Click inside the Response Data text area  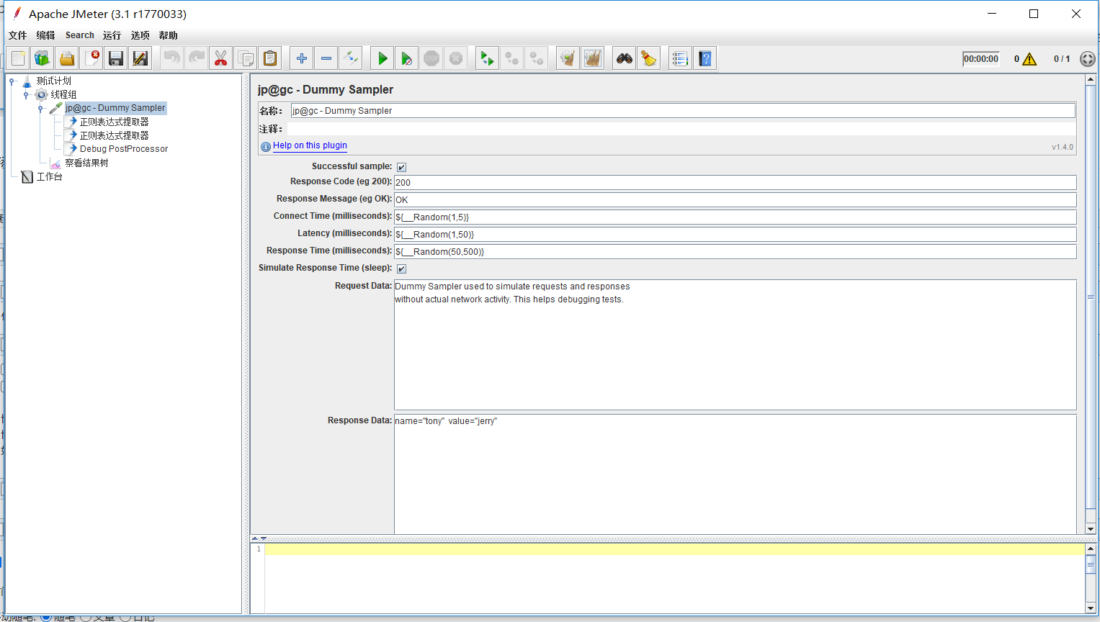735,474
